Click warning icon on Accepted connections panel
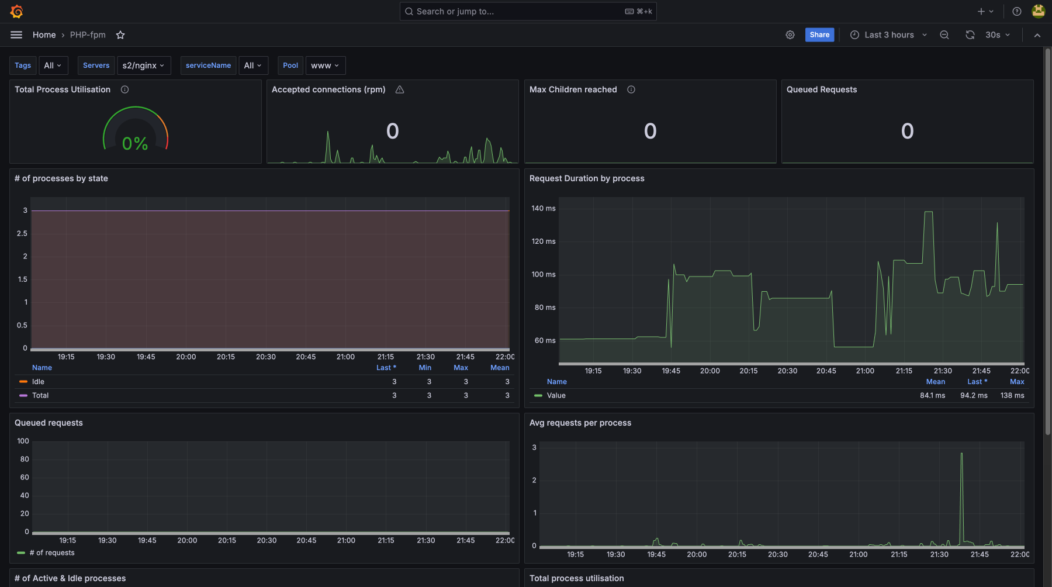Image resolution: width=1052 pixels, height=587 pixels. [x=400, y=89]
